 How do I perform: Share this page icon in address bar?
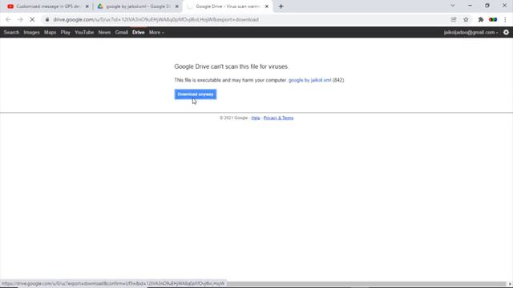[x=454, y=19]
